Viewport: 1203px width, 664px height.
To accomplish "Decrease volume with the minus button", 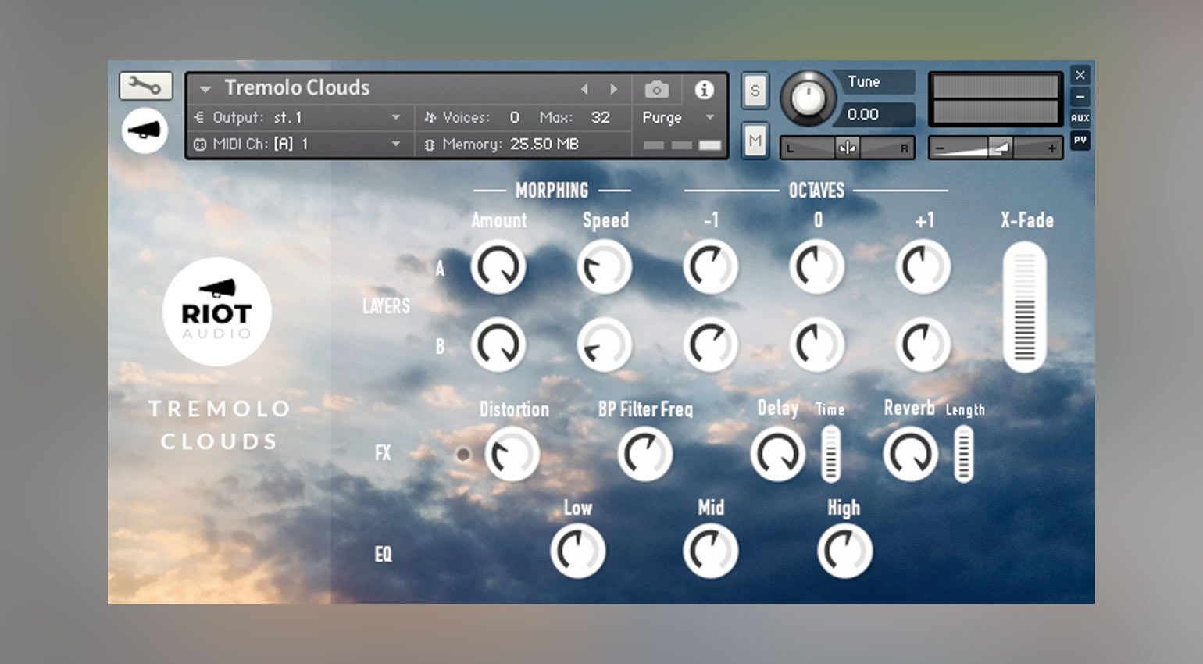I will [940, 148].
